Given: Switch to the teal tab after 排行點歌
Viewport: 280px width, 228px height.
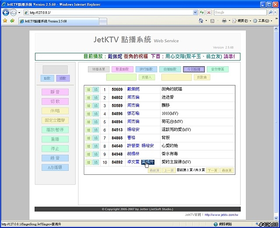Looking at the screenshot, I should click(x=170, y=69).
